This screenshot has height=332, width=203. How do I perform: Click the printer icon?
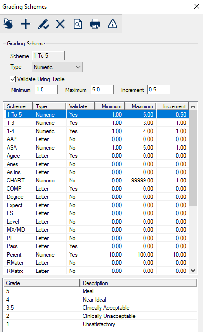(x=95, y=24)
